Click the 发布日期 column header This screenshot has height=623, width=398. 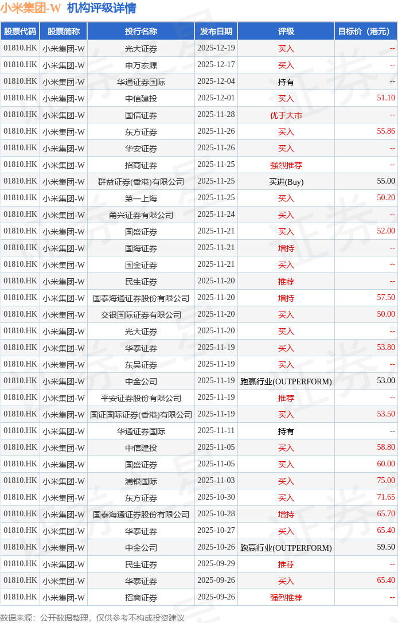(x=216, y=32)
